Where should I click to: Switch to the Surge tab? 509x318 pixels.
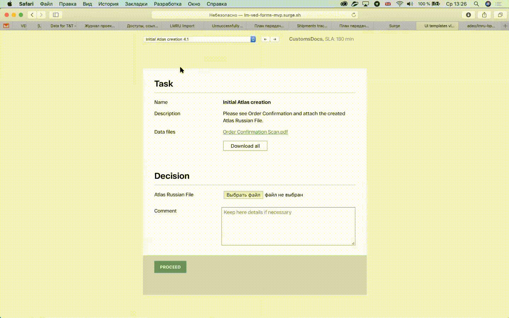(394, 26)
